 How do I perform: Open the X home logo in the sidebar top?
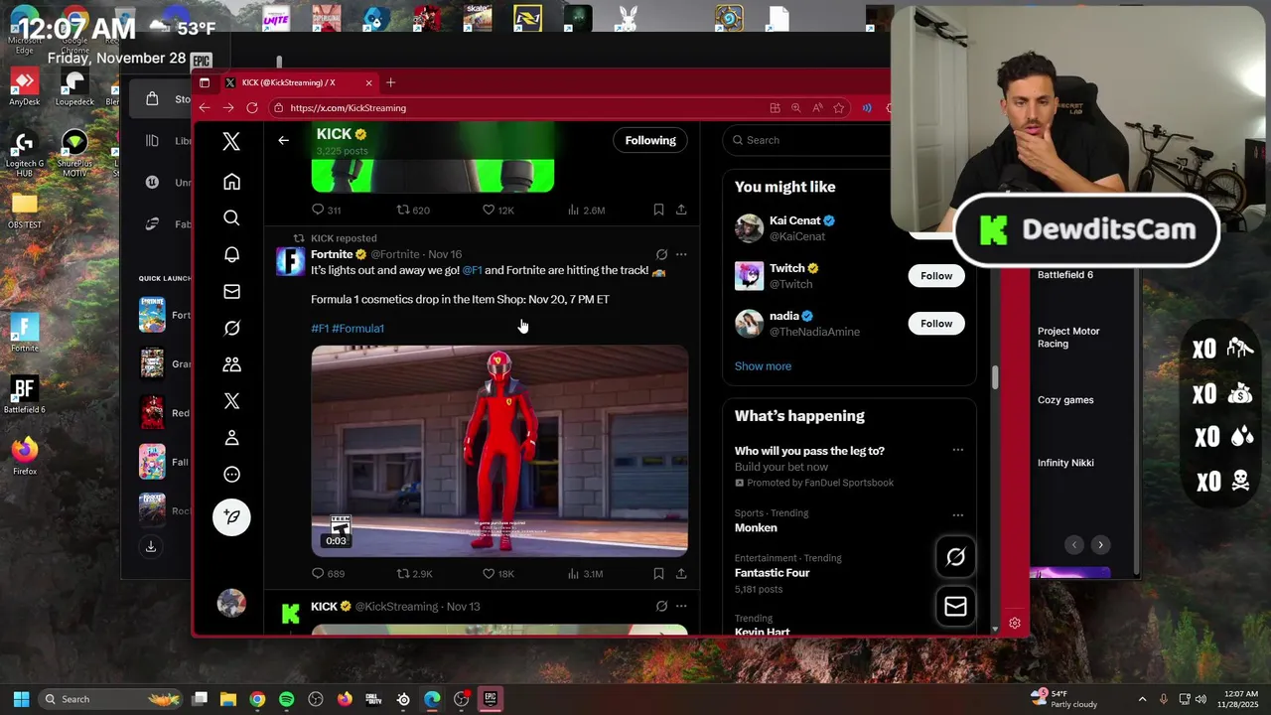pyautogui.click(x=231, y=142)
